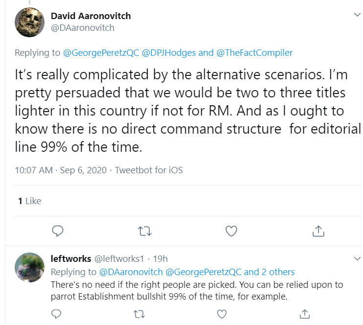Open @DAaronovitch mention in leftworks reply
Image resolution: width=363 pixels, height=325 pixels.
pyautogui.click(x=131, y=272)
